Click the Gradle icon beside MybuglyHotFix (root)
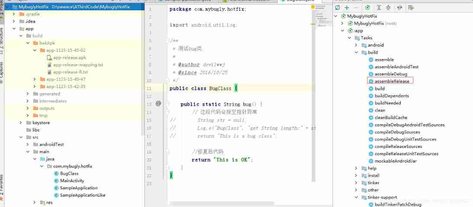 point(350,23)
